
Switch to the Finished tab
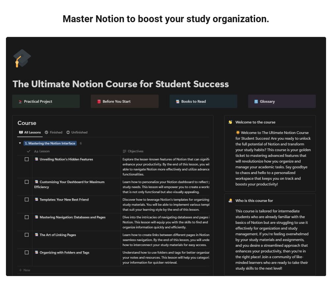pyautogui.click(x=54, y=133)
